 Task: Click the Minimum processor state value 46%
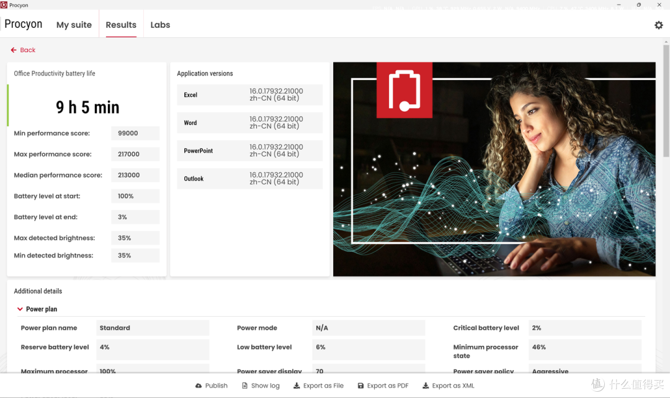coord(585,350)
